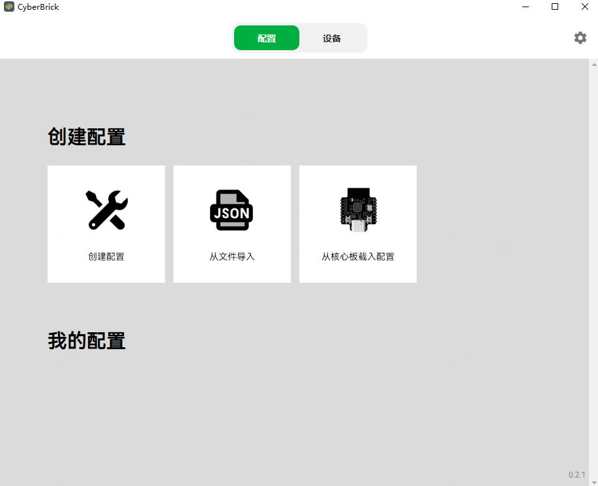Close the CyberBrick window

584,7
